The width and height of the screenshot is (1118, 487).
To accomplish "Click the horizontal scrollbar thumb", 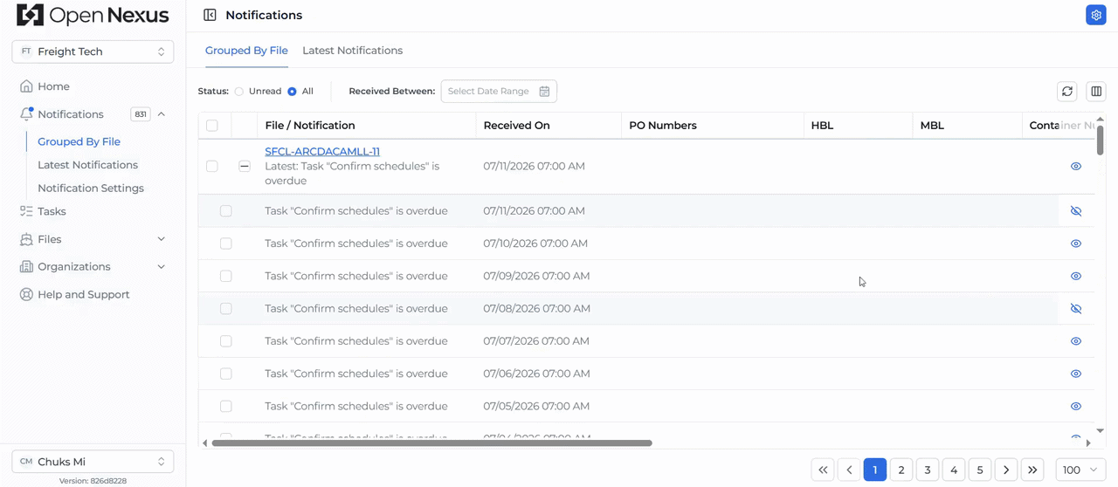I will (431, 443).
